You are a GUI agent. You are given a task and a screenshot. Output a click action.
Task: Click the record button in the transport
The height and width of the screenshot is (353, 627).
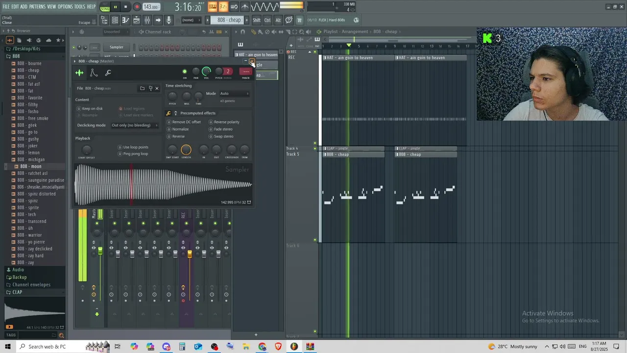tap(137, 7)
